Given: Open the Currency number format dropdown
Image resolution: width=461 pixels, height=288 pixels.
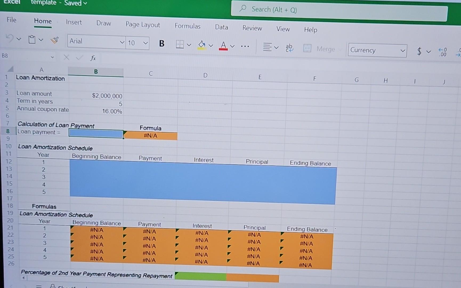Looking at the screenshot, I should 403,50.
